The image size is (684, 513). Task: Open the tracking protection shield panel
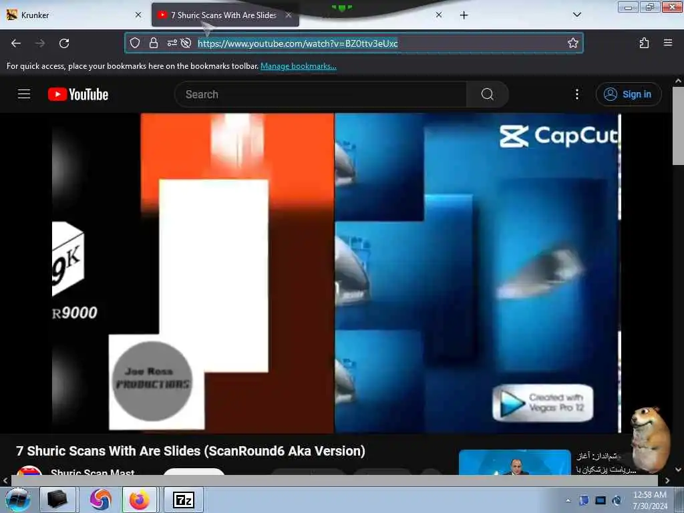pyautogui.click(x=135, y=43)
